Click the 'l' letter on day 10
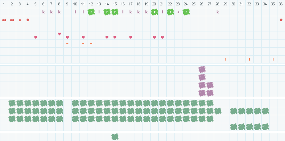 pos(75,12)
